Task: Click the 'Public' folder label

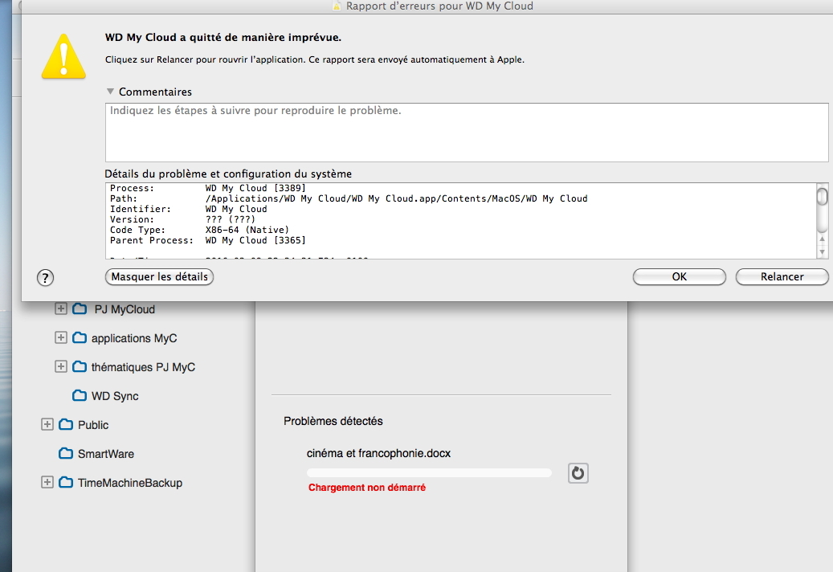Action: [x=93, y=425]
